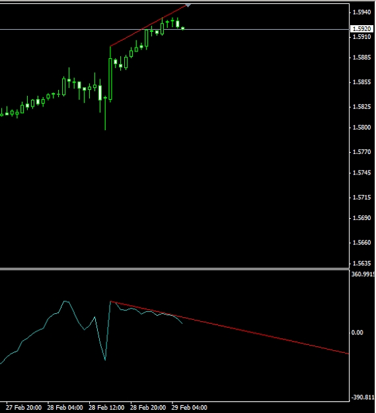
Task: Click the 360.9915 indicator maximum label
Action: point(363,274)
